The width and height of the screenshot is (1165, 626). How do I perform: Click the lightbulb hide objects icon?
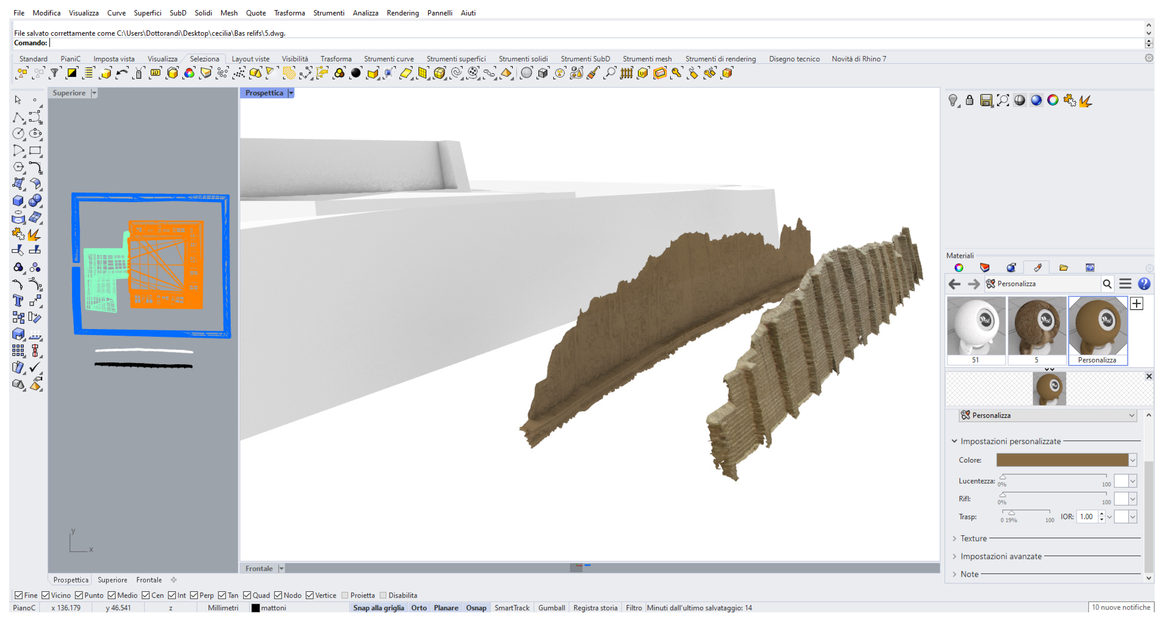[x=953, y=100]
